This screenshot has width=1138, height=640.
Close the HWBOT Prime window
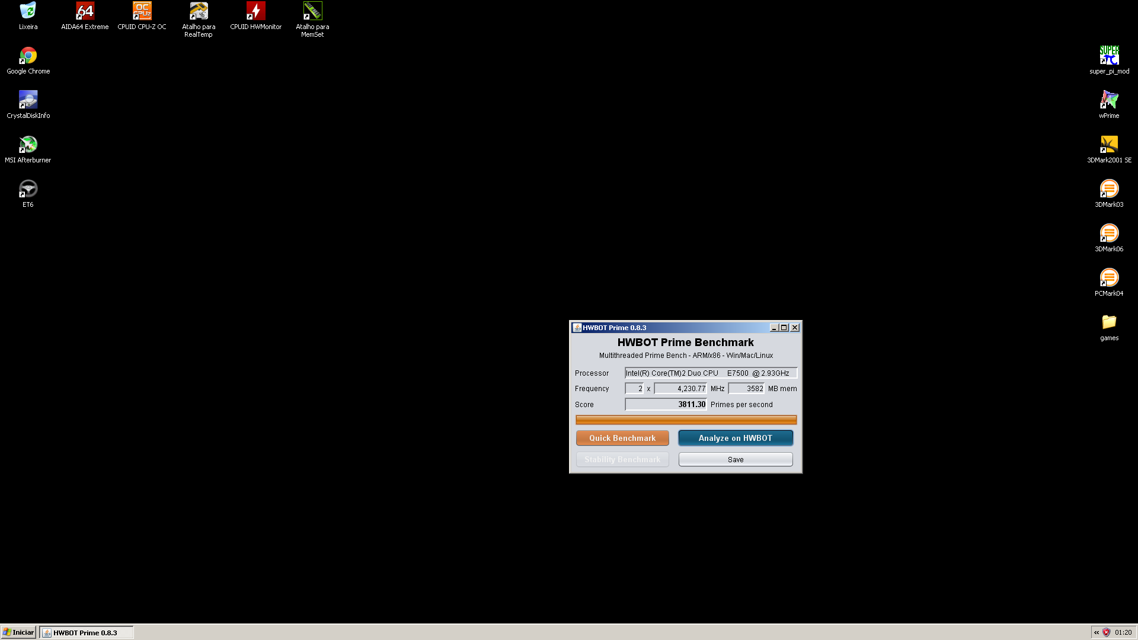pos(795,328)
